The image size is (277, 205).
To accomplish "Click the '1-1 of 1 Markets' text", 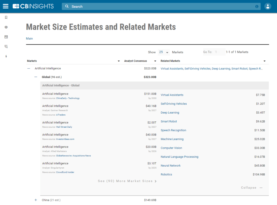I will point(237,52).
